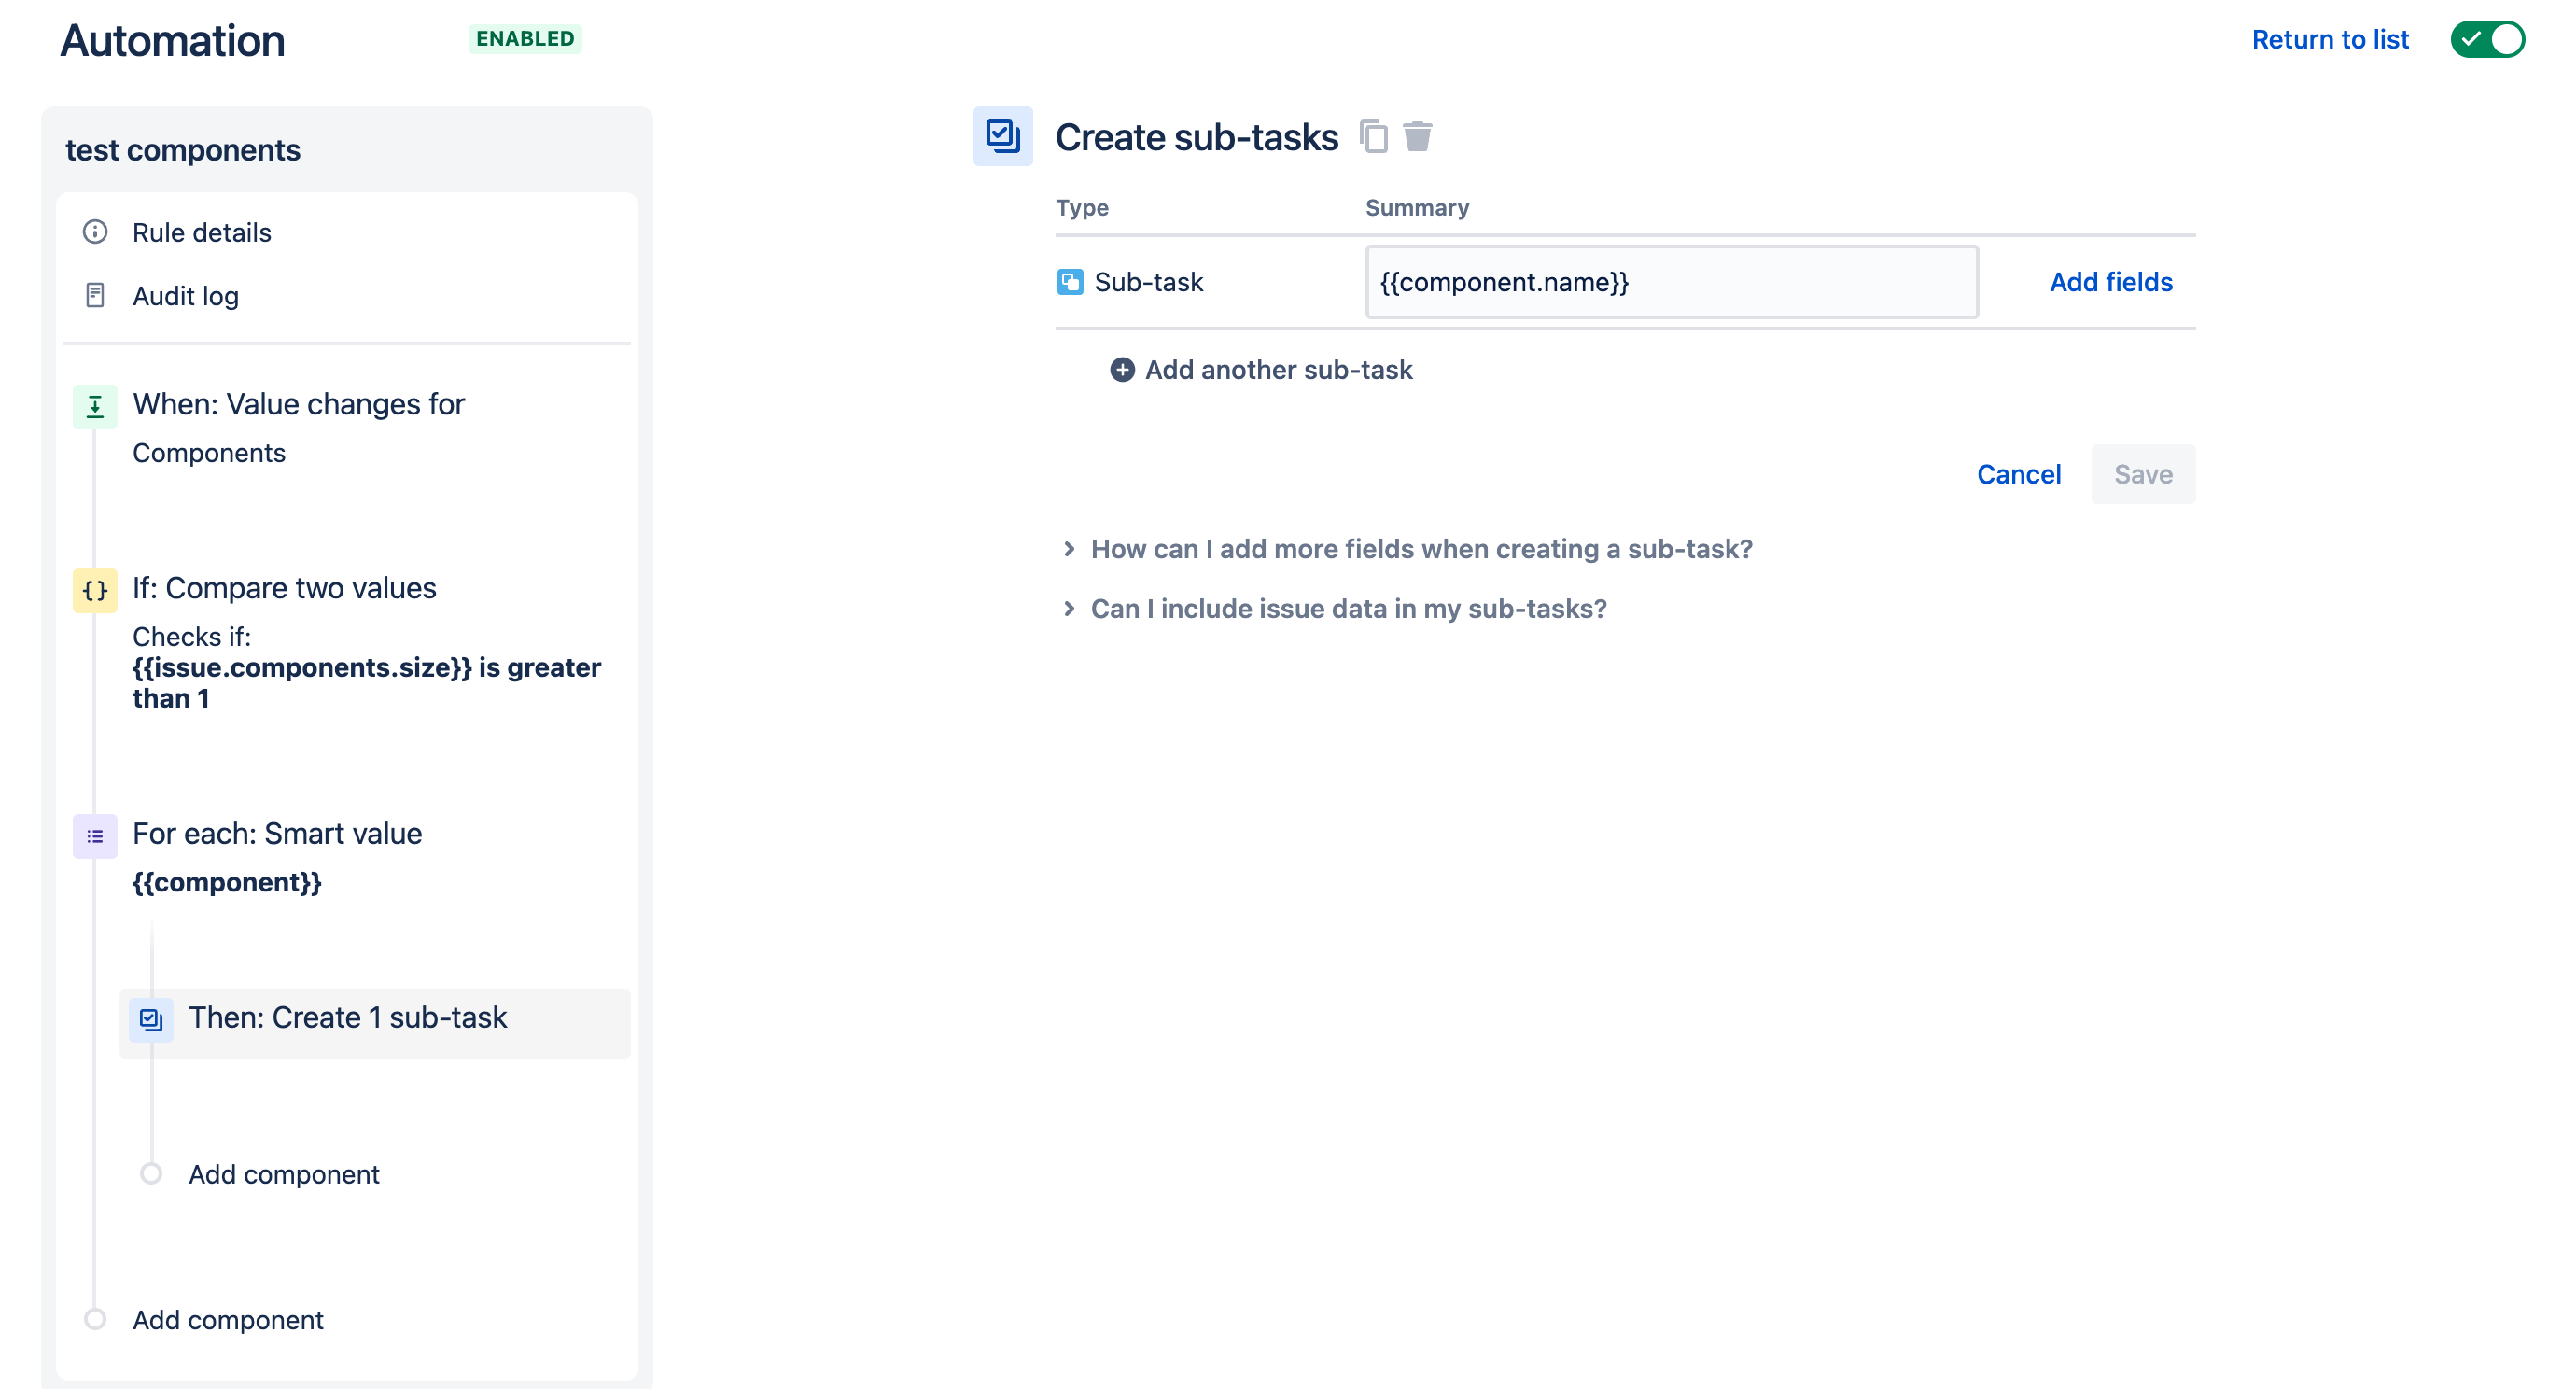The height and width of the screenshot is (1389, 2576).
Task: Click the Return to list link
Action: tap(2331, 39)
